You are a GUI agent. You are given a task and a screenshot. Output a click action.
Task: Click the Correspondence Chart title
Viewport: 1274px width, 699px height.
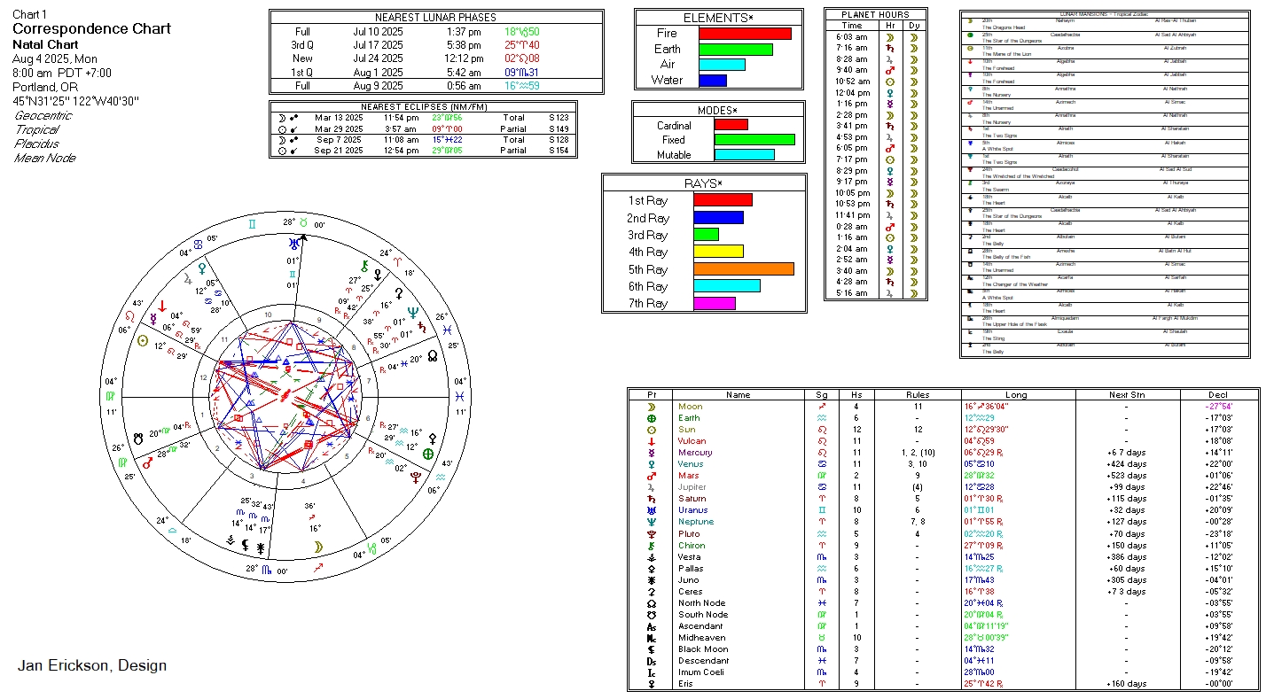click(92, 28)
